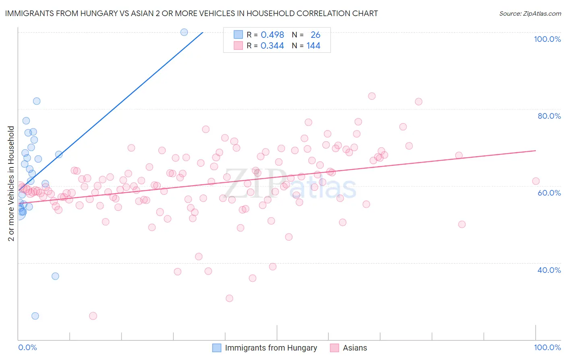The height and width of the screenshot is (359, 566).
Task: Open the Source: ZipAtlas.com link
Action: click(530, 13)
